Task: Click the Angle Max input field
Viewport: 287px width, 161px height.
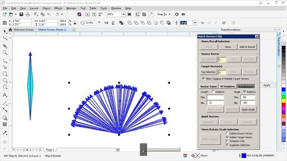Action: click(248, 97)
